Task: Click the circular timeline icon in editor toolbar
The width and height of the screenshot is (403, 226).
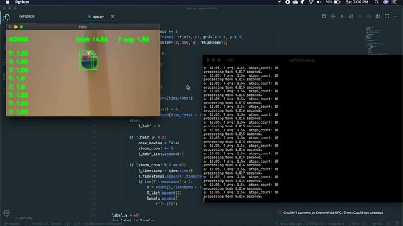Action: tap(333, 16)
